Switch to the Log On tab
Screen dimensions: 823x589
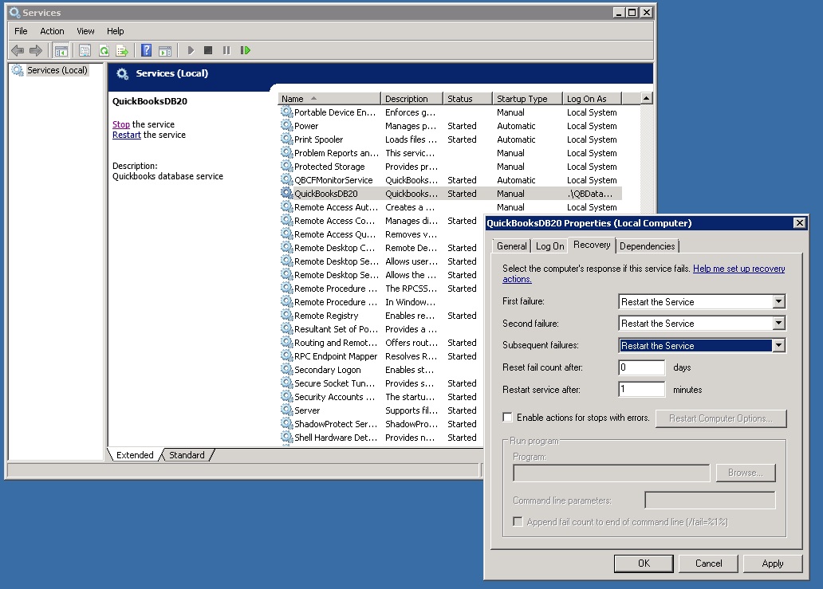pyautogui.click(x=549, y=246)
